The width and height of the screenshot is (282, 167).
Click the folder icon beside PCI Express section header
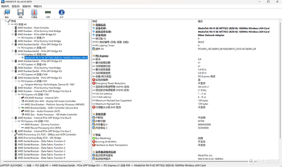point(94,56)
